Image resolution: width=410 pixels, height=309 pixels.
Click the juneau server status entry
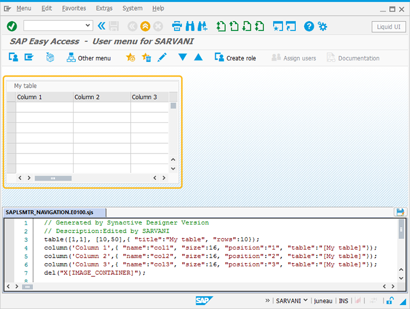323,301
